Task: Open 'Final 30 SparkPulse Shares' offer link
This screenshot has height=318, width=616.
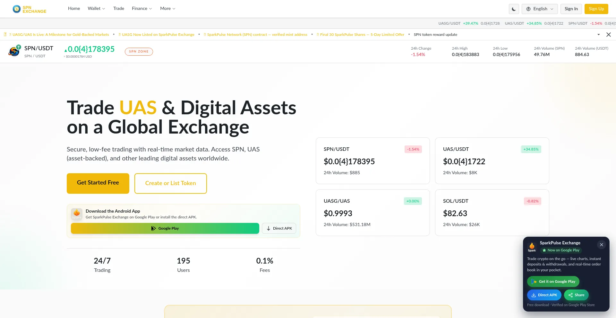Action: pyautogui.click(x=360, y=35)
